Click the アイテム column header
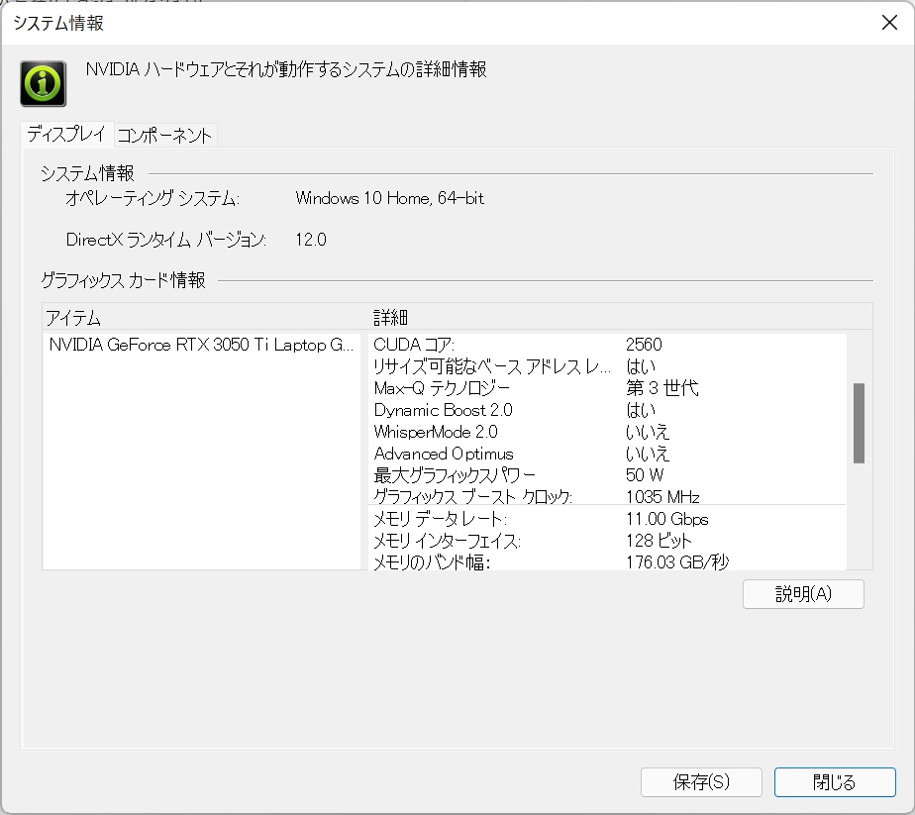The height and width of the screenshot is (815, 915). [206, 318]
